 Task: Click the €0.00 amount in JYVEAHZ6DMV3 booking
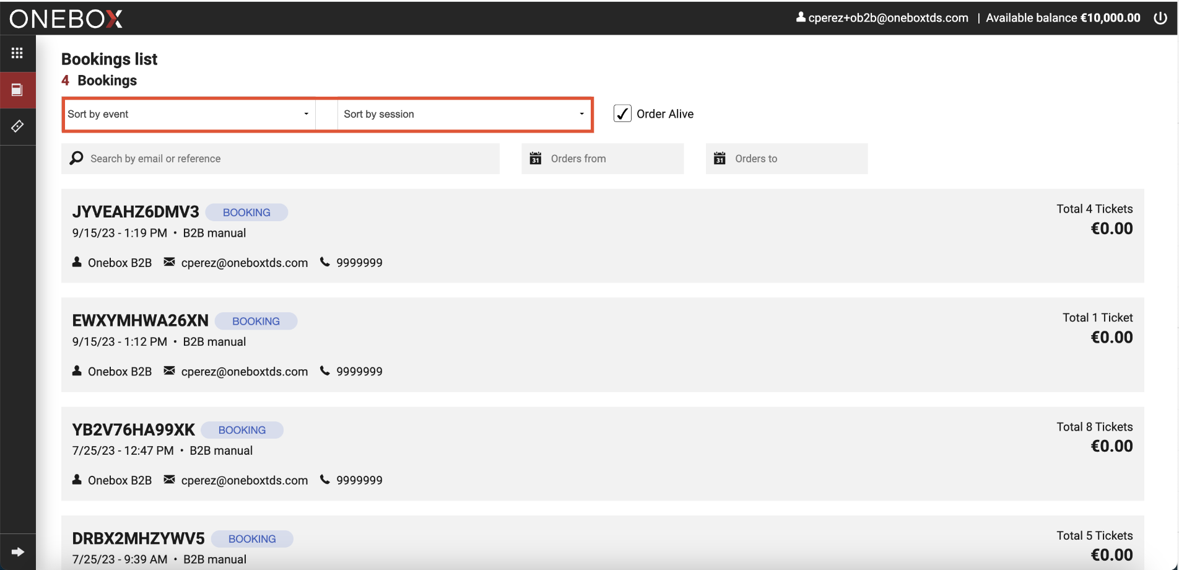pyautogui.click(x=1112, y=229)
